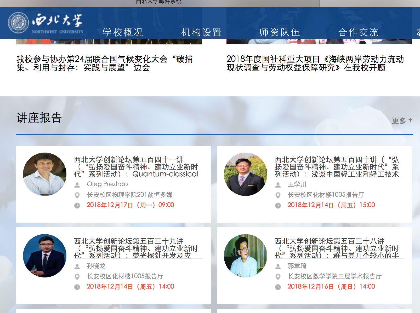Expand lecture list with 更多 + link
This screenshot has height=313, width=420.
[402, 120]
